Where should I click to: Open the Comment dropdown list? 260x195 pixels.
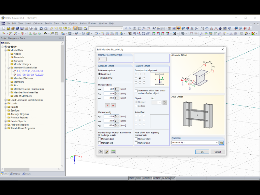[x=217, y=142]
